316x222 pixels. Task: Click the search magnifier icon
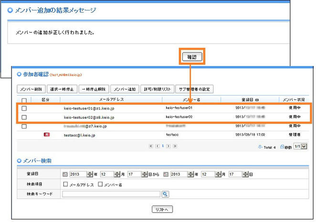[165, 194]
